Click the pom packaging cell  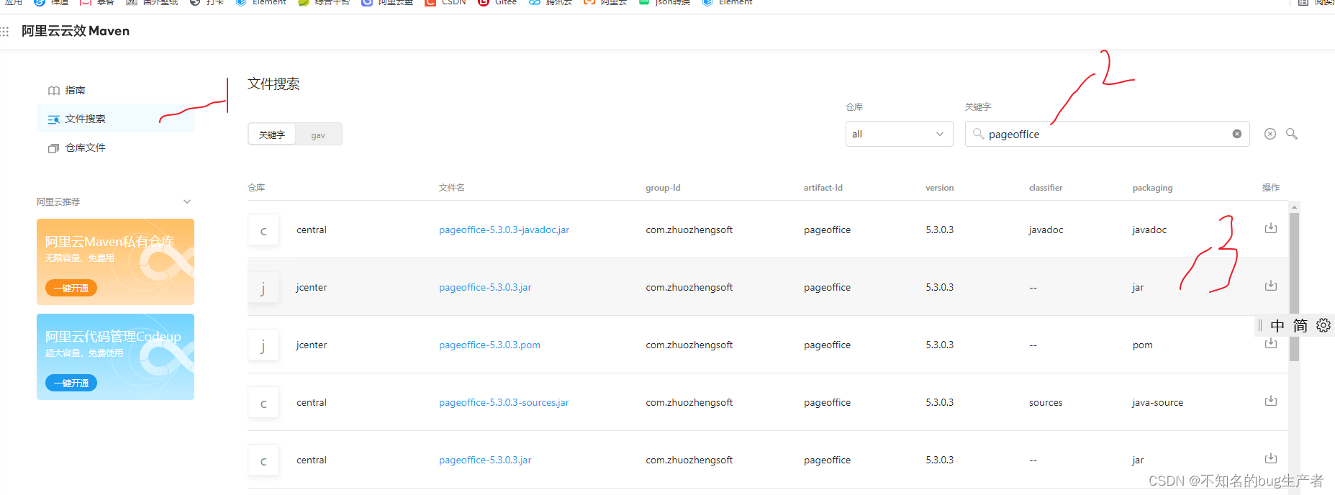(x=1142, y=345)
